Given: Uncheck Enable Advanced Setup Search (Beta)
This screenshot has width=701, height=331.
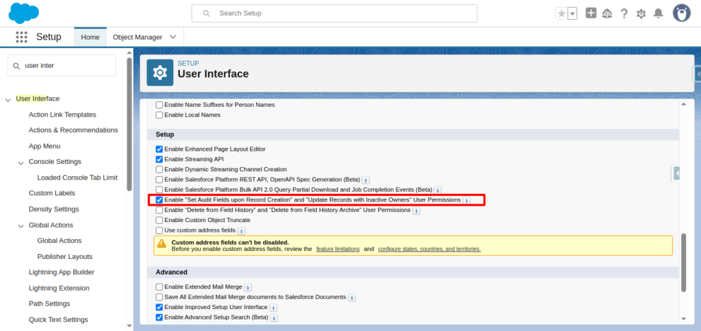Looking at the screenshot, I should [159, 317].
